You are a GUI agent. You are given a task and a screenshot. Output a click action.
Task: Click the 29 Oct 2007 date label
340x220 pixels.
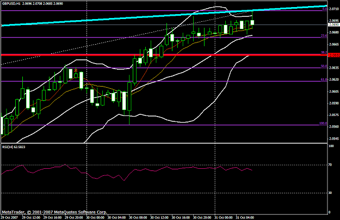tap(10, 217)
